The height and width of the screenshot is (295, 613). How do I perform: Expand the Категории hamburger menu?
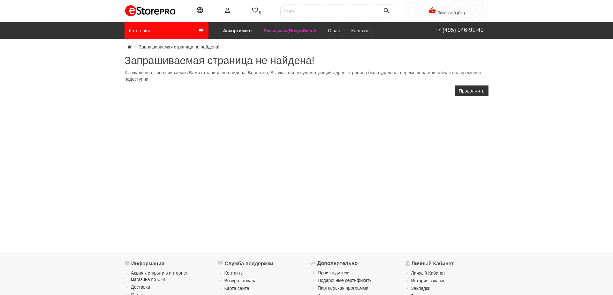tap(201, 30)
